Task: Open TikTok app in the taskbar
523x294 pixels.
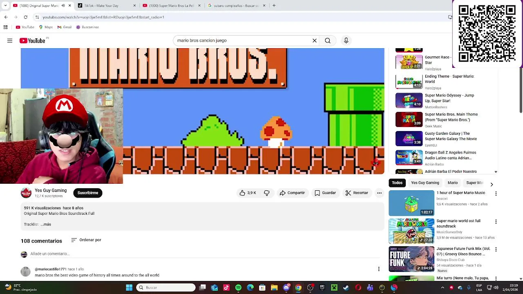Action: [226, 287]
